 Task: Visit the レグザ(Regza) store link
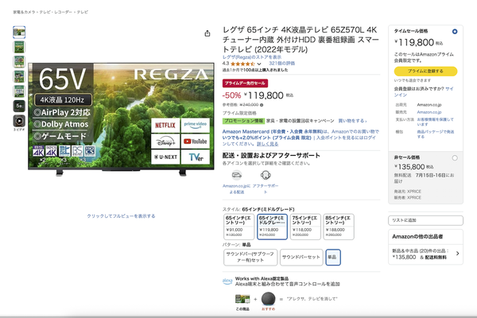tap(252, 57)
